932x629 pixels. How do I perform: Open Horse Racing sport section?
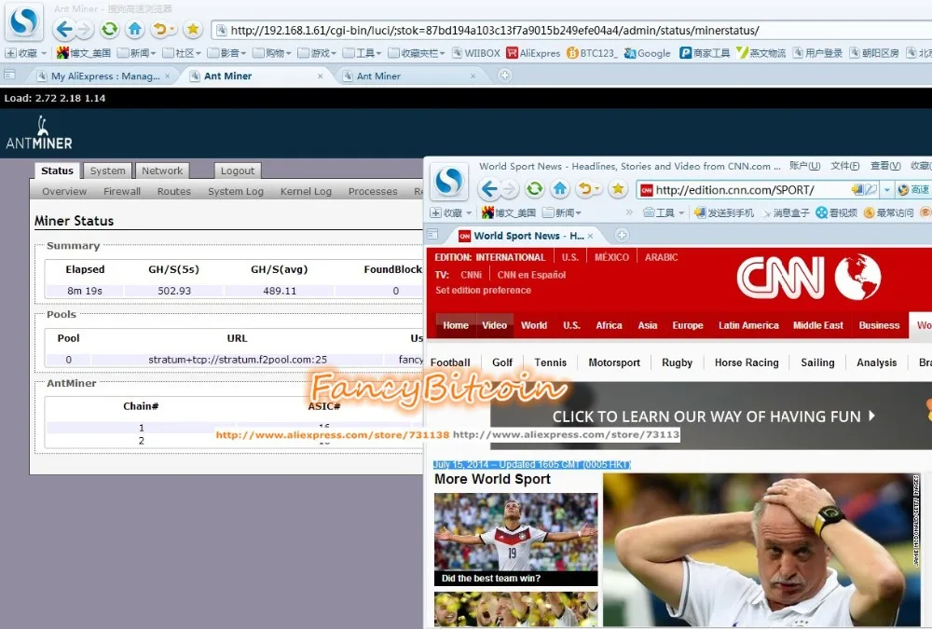coord(747,362)
